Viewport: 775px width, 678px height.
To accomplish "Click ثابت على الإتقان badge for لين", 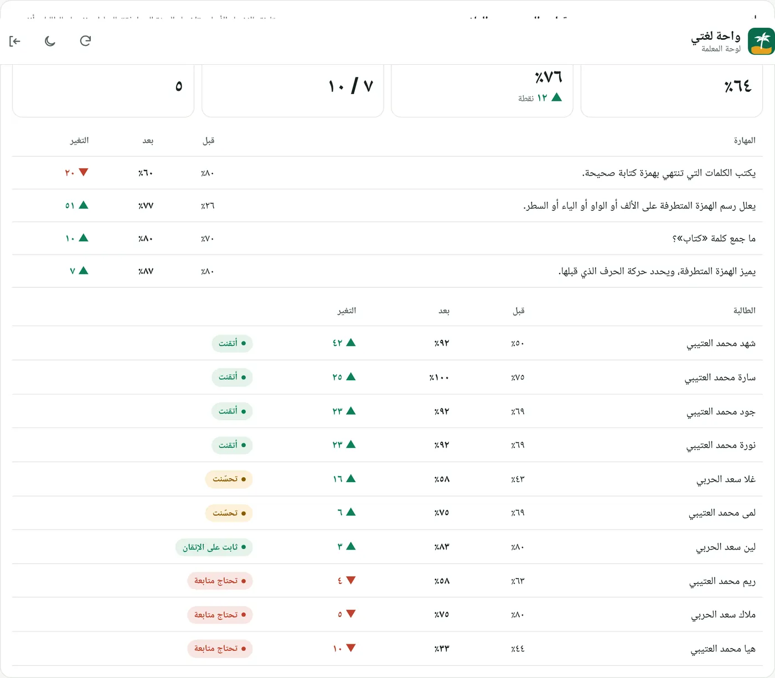I will click(214, 547).
